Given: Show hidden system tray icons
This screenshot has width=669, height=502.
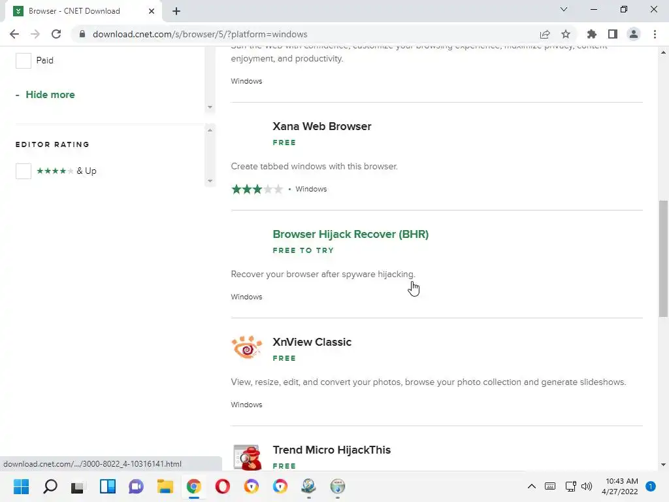Looking at the screenshot, I should click(532, 486).
